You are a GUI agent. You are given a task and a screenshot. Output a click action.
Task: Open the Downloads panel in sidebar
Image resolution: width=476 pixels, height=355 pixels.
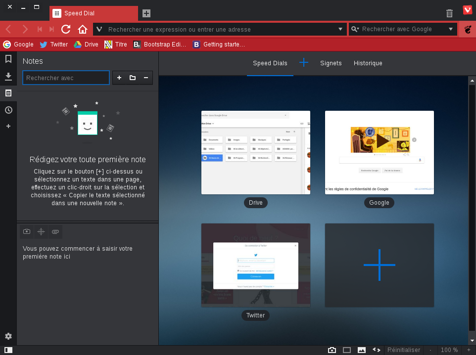click(8, 76)
